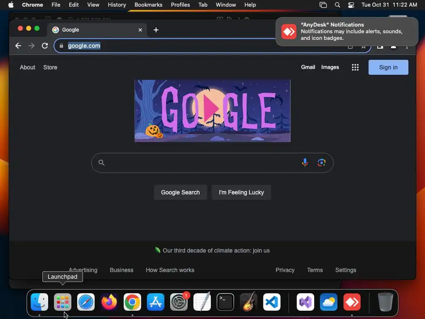Click the Chrome icon in the Dock

(x=132, y=302)
